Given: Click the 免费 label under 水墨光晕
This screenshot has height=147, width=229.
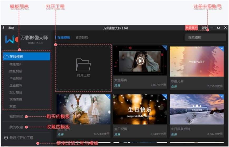Looking at the screenshot, I should [x=174, y=87].
